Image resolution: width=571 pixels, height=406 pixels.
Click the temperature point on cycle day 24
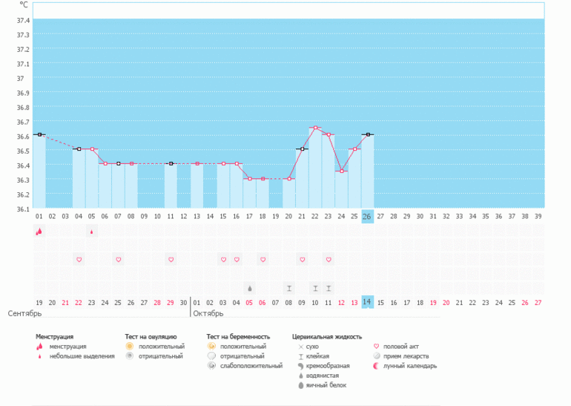point(342,171)
